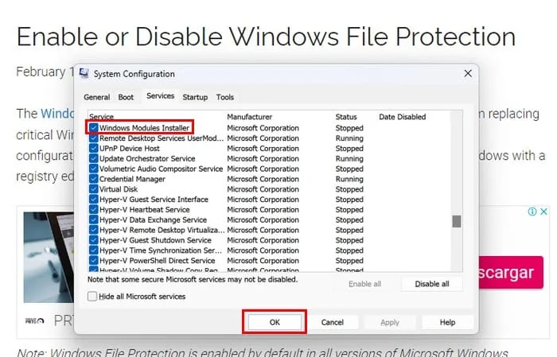Switch to the Boot tab

[126, 97]
